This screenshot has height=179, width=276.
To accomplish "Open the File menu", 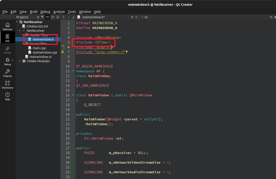I will 5,12.
